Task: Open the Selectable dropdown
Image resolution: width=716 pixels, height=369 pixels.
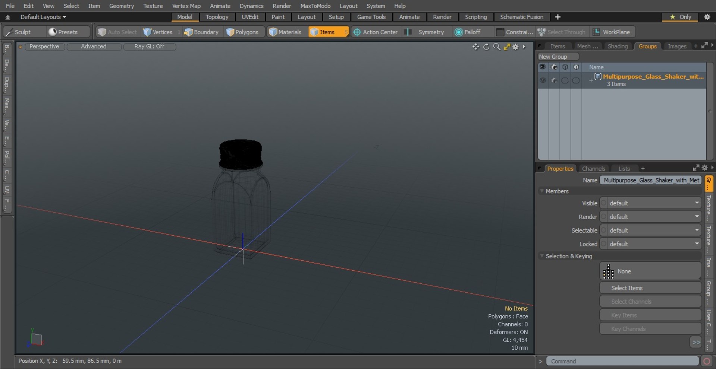Action: [654, 230]
